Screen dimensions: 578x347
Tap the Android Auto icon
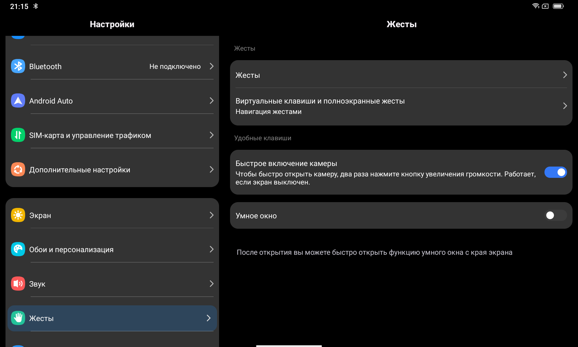click(18, 101)
